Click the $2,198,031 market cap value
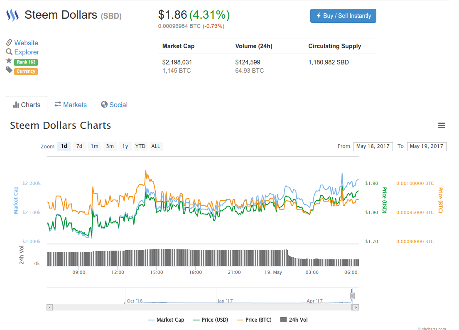 point(177,62)
